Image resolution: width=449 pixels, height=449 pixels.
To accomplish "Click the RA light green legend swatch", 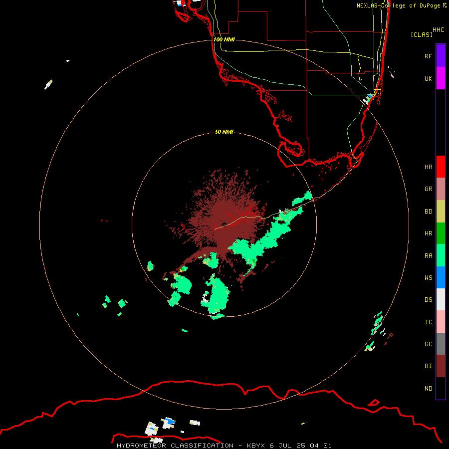I will pos(441,255).
